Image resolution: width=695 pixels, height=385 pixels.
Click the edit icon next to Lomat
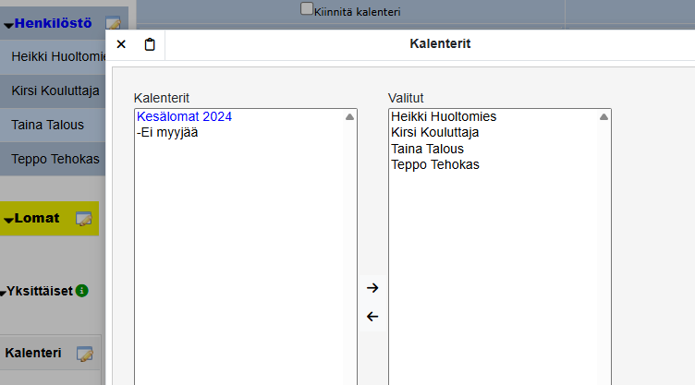click(x=83, y=219)
